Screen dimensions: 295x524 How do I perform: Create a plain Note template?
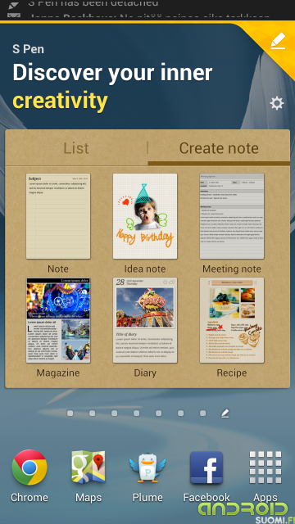58,216
